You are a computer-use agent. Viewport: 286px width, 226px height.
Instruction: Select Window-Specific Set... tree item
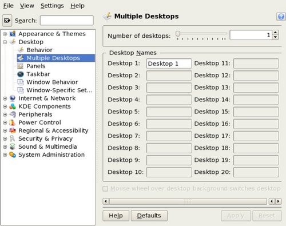tap(59, 90)
